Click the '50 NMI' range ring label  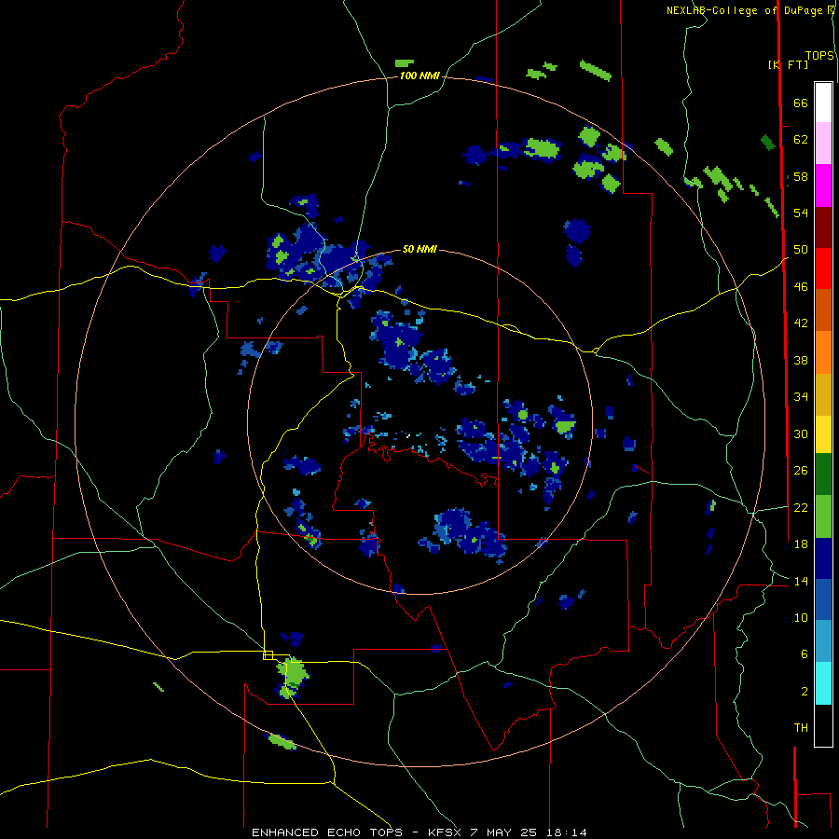(x=419, y=249)
